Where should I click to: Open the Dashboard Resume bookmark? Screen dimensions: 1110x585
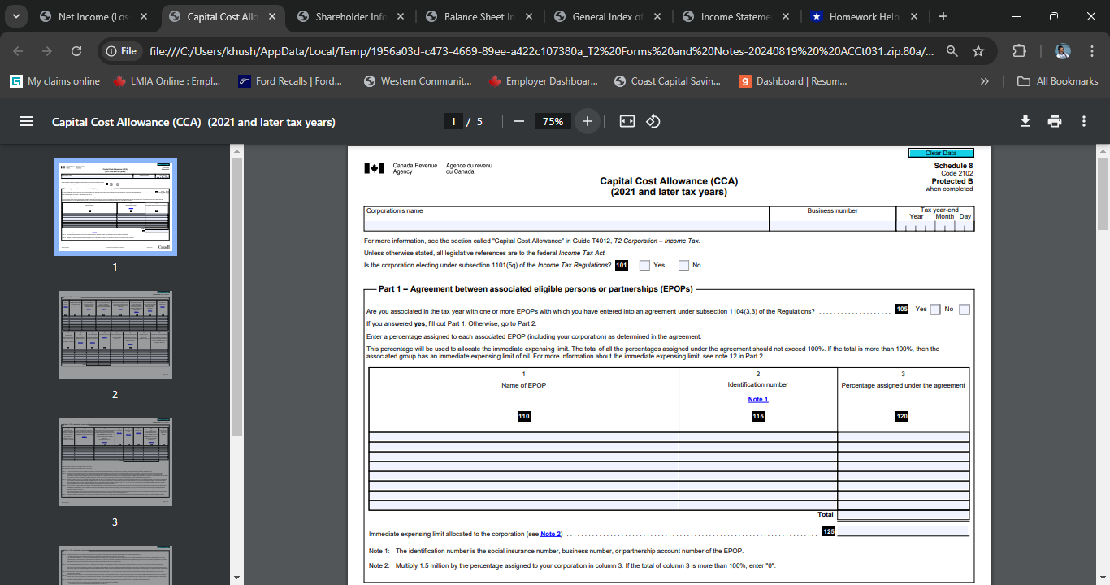[793, 81]
